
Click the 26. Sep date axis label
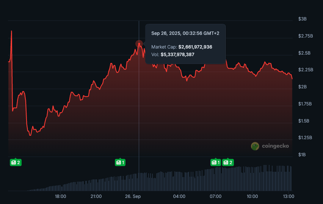click(133, 196)
